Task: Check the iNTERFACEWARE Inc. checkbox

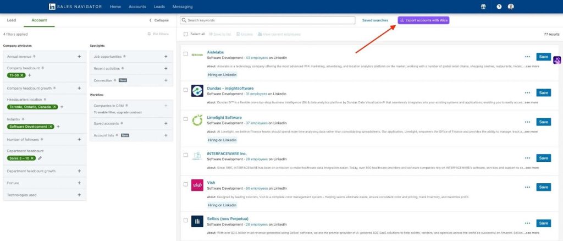Action: tap(186, 155)
